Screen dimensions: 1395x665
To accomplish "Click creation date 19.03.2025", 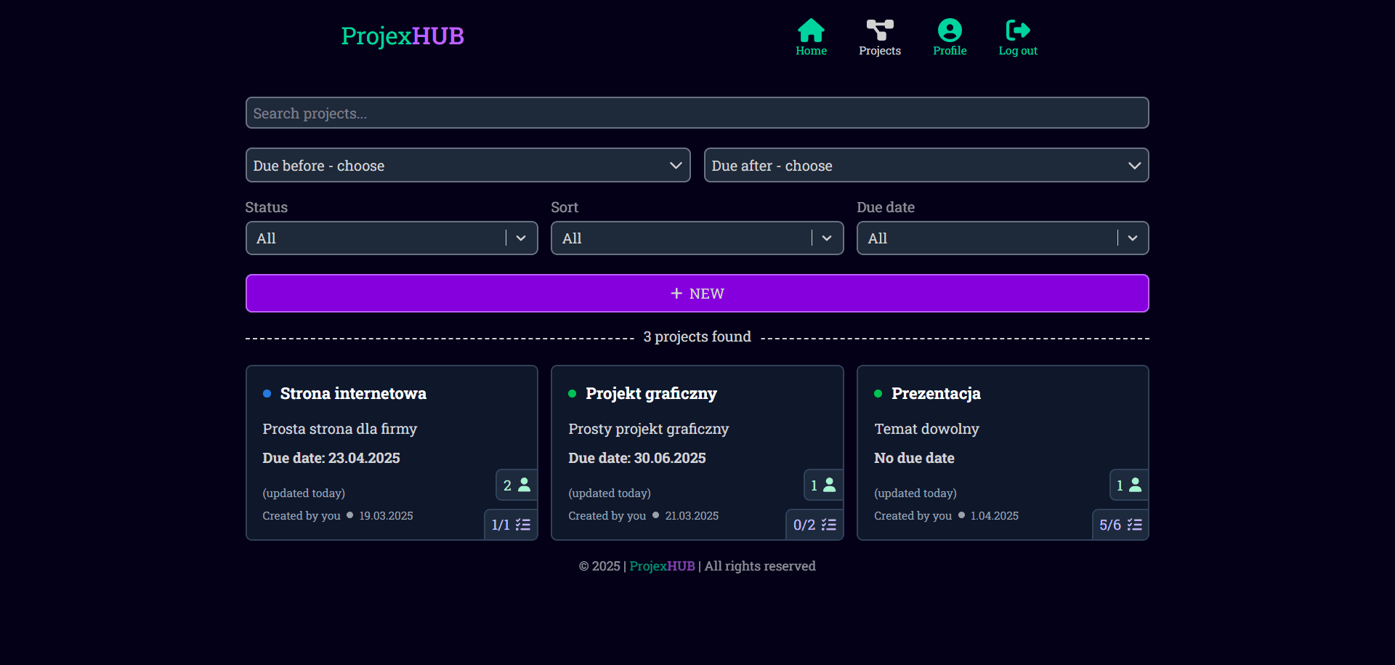I will 386,515.
